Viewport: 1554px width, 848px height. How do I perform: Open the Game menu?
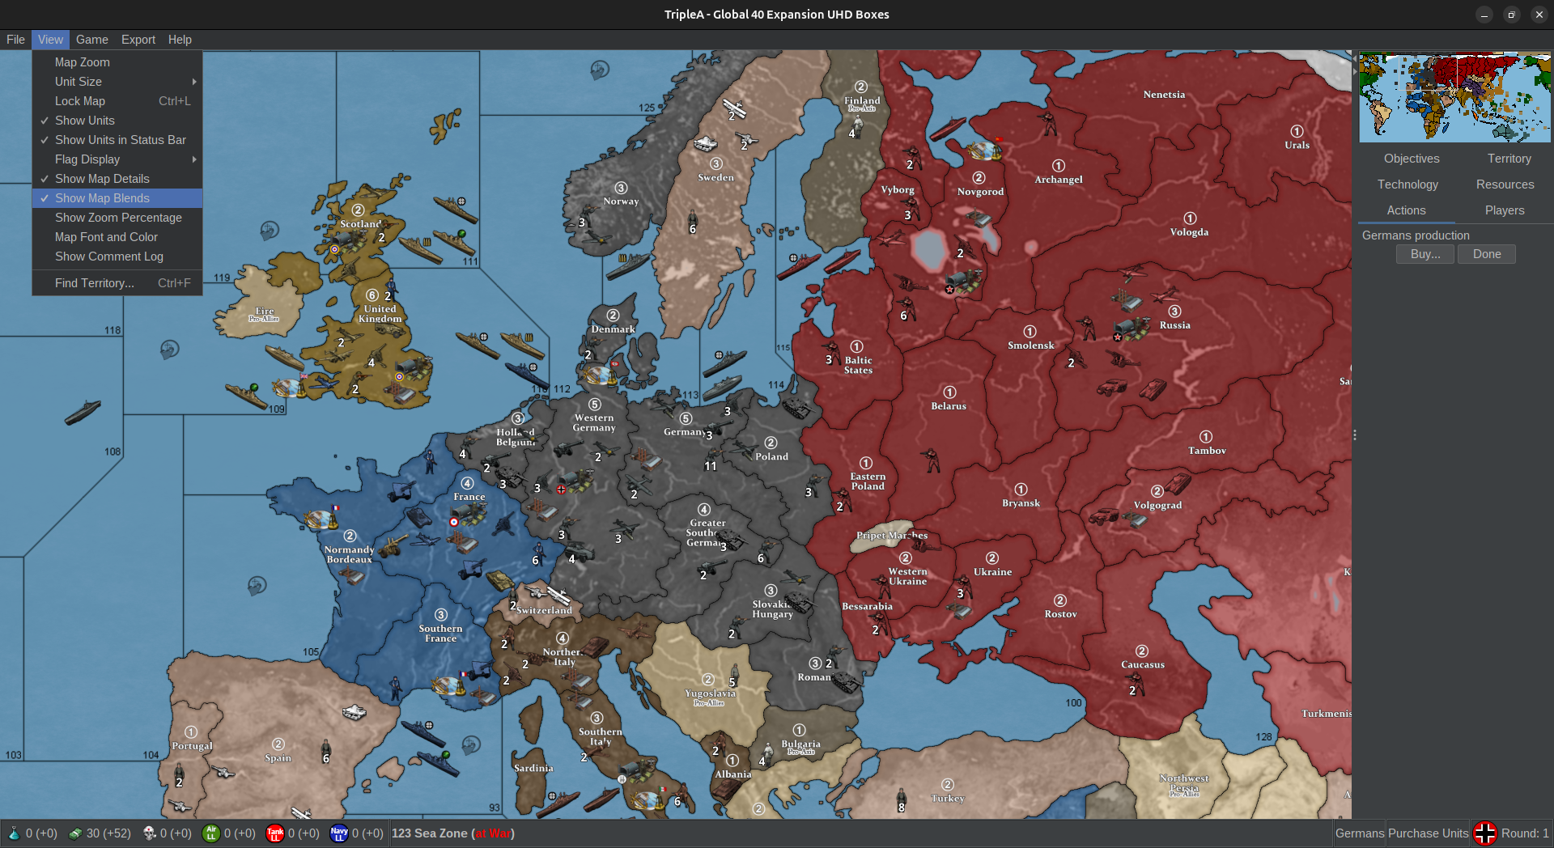click(x=92, y=40)
